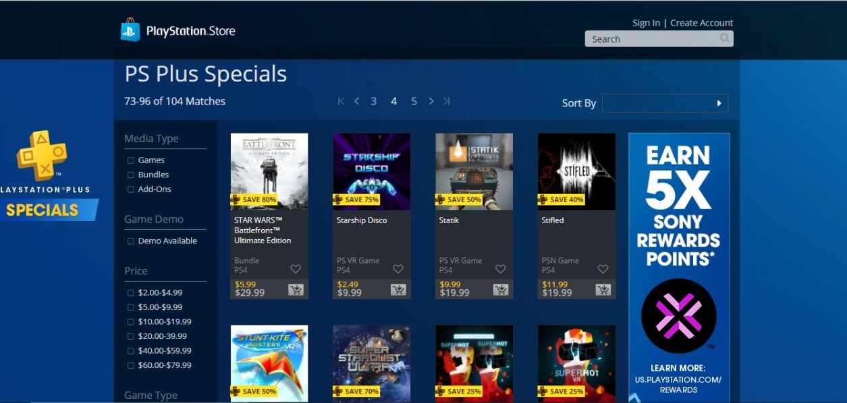Go to previous page arrow

click(356, 101)
